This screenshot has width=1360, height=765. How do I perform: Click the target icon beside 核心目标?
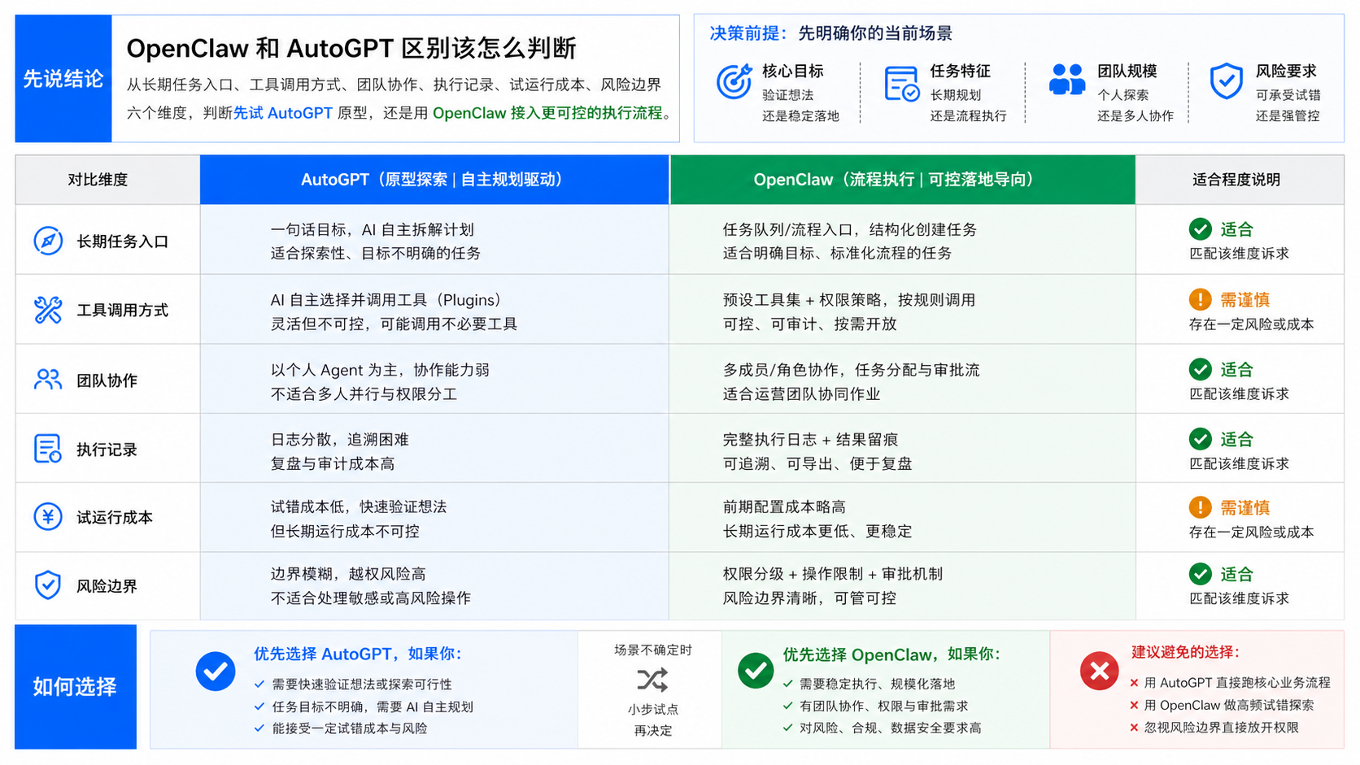coord(734,81)
